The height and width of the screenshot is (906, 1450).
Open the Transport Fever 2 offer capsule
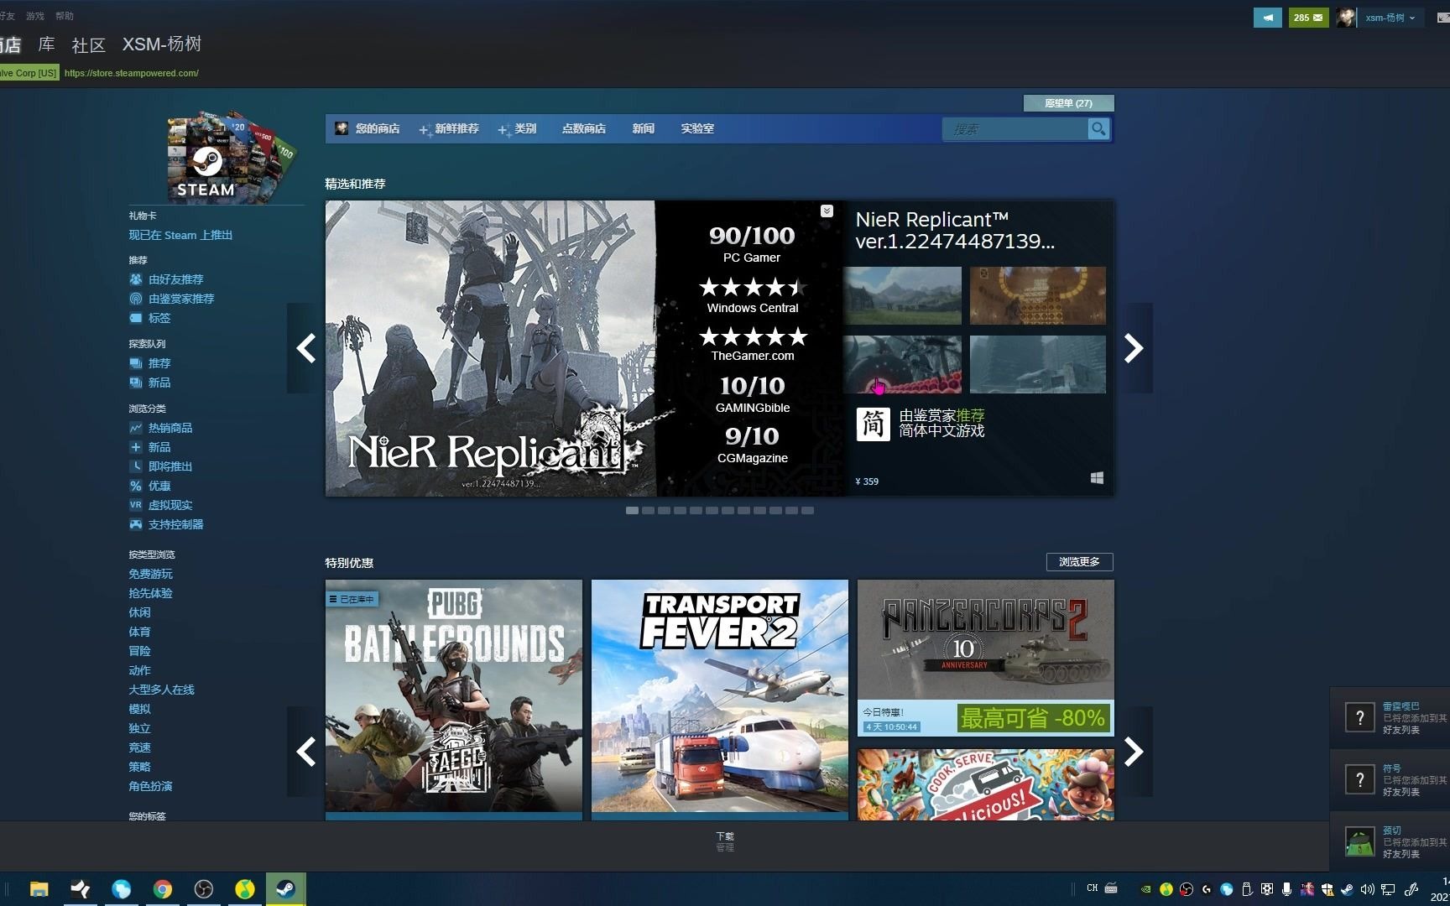pos(720,700)
